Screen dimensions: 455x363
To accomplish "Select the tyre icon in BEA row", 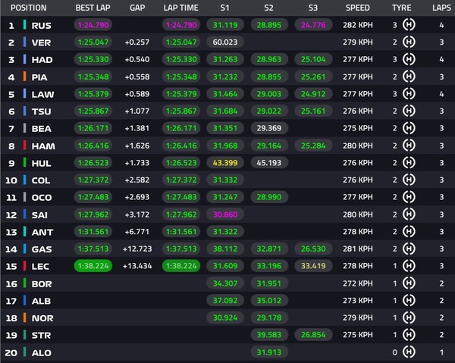I will click(x=409, y=128).
